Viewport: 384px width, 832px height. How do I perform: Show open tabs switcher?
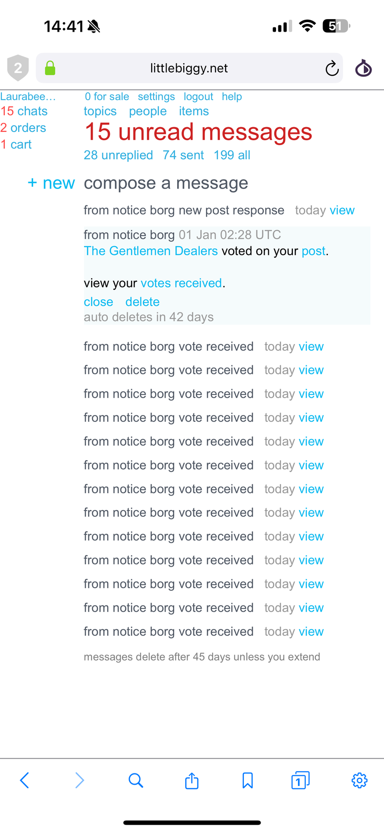click(300, 780)
